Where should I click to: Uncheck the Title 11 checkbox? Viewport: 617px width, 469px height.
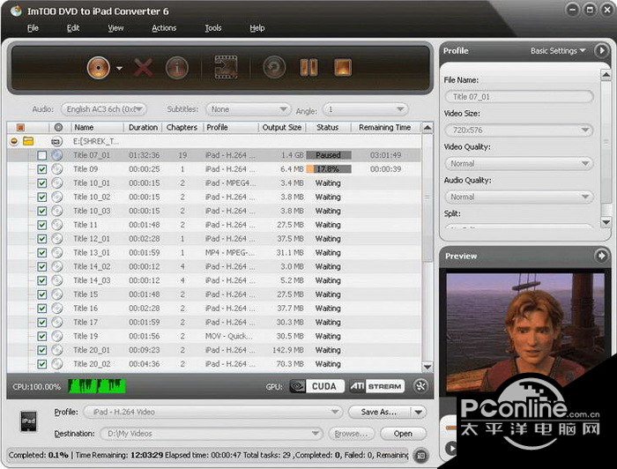(42, 225)
